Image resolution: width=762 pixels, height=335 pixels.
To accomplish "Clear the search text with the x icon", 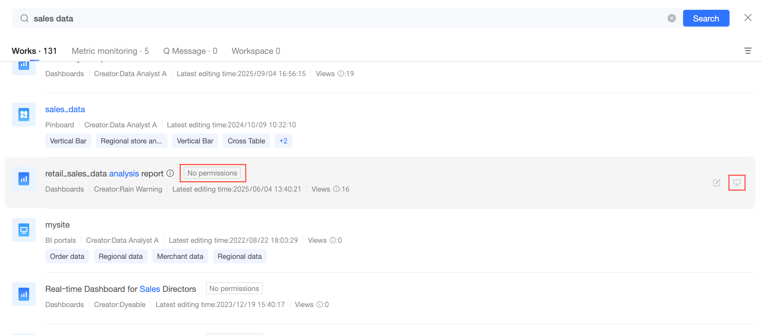I will (x=671, y=18).
